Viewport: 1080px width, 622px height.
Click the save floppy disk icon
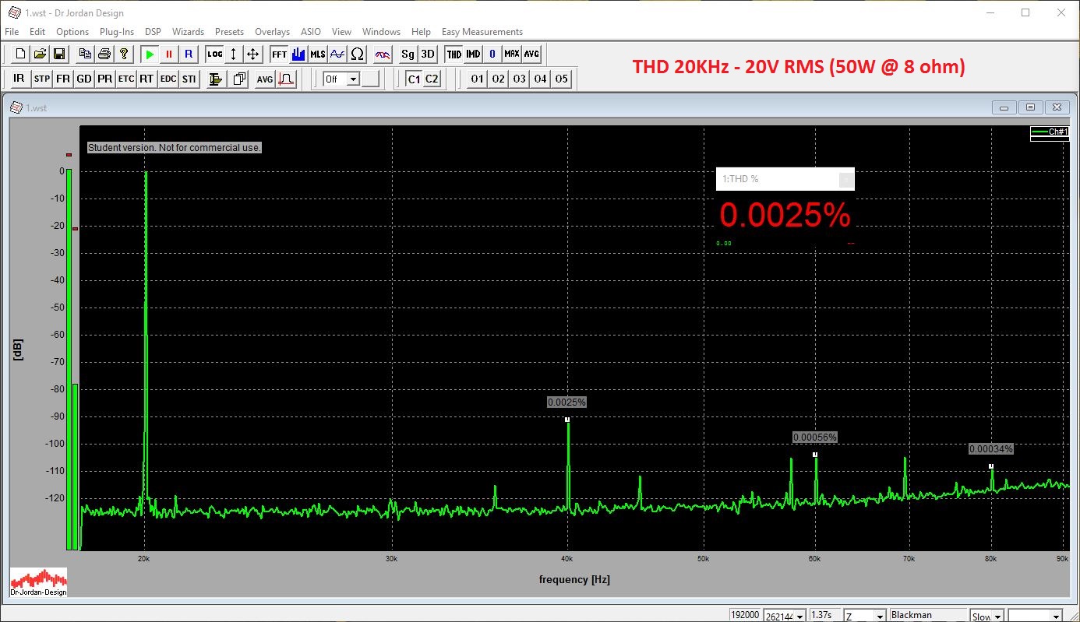59,54
